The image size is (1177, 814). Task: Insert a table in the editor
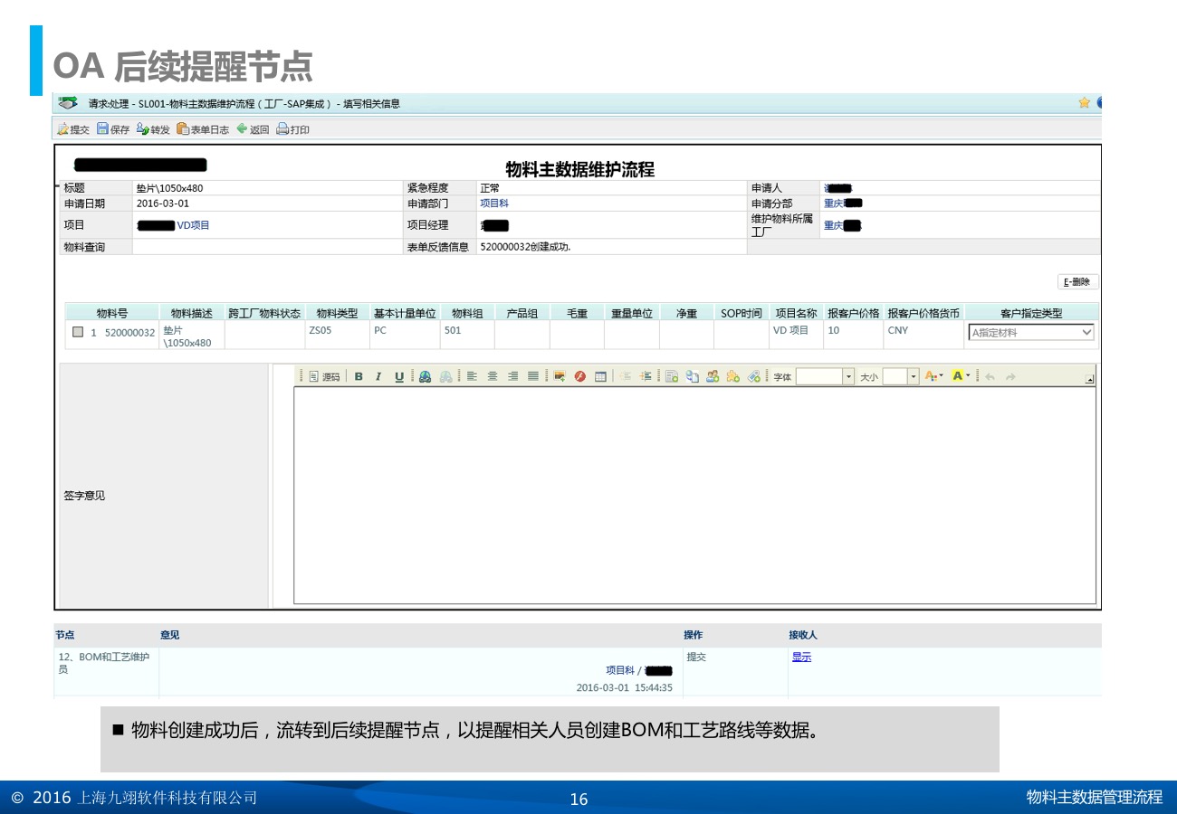[600, 377]
